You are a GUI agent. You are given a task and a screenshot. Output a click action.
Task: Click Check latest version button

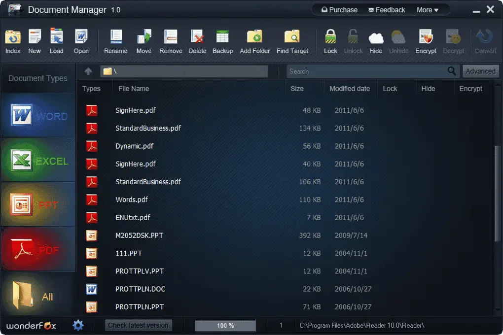(x=138, y=325)
